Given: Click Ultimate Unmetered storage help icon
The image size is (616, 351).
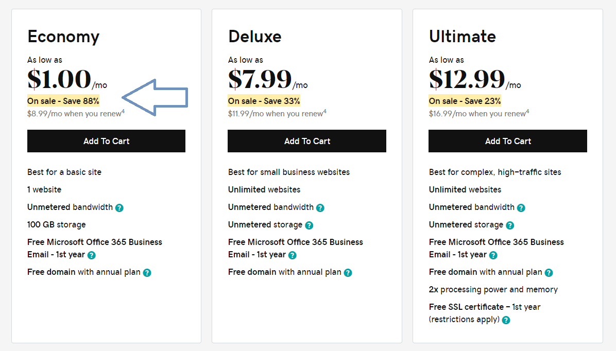Looking at the screenshot, I should click(x=510, y=225).
